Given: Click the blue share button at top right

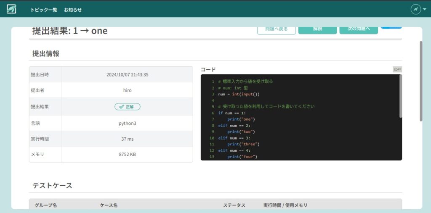Looking at the screenshot, I should tap(391, 27).
